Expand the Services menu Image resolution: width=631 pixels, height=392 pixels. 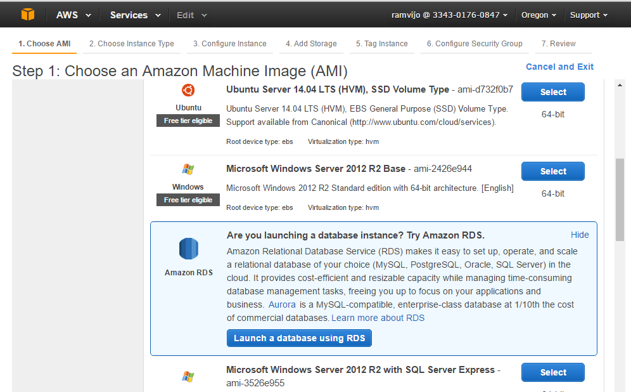click(135, 15)
